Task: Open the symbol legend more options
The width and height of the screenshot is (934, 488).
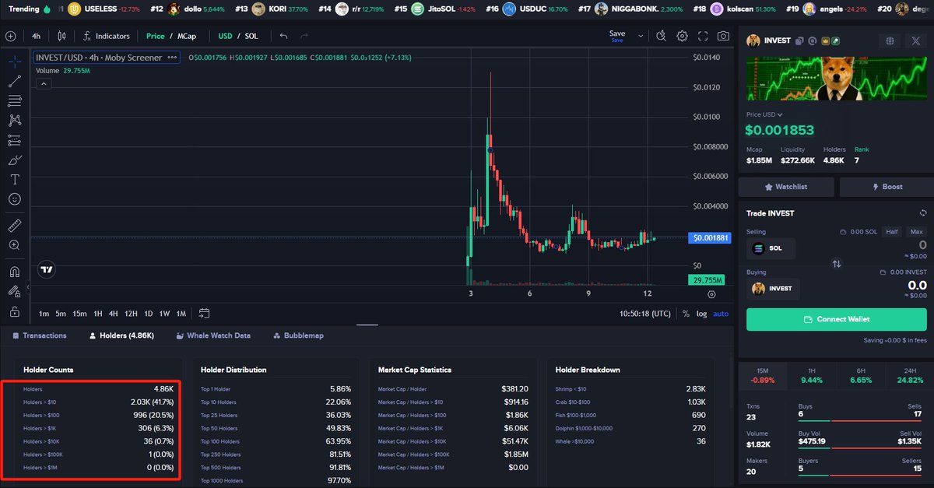Action: 171,57
